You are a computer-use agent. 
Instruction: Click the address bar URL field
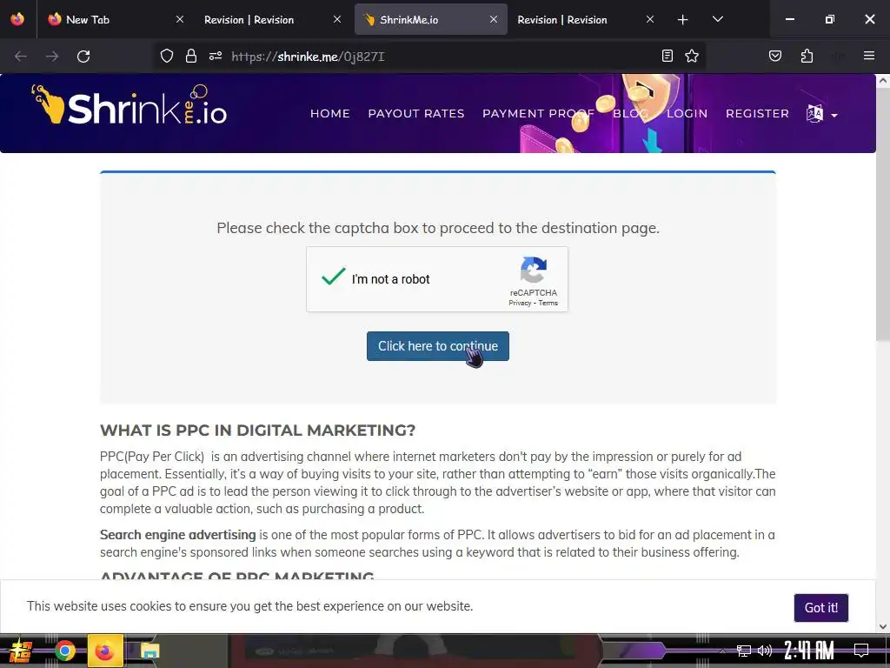(x=431, y=57)
